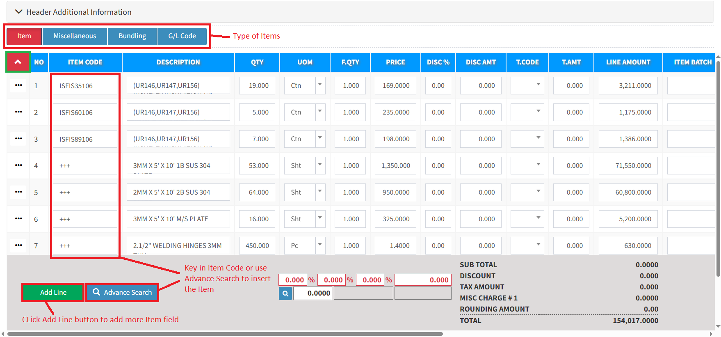Open UOM dropdown for row 1 Ctn

pyautogui.click(x=320, y=85)
